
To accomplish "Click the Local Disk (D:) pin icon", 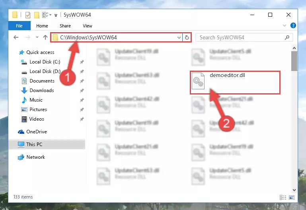I will (x=82, y=71).
